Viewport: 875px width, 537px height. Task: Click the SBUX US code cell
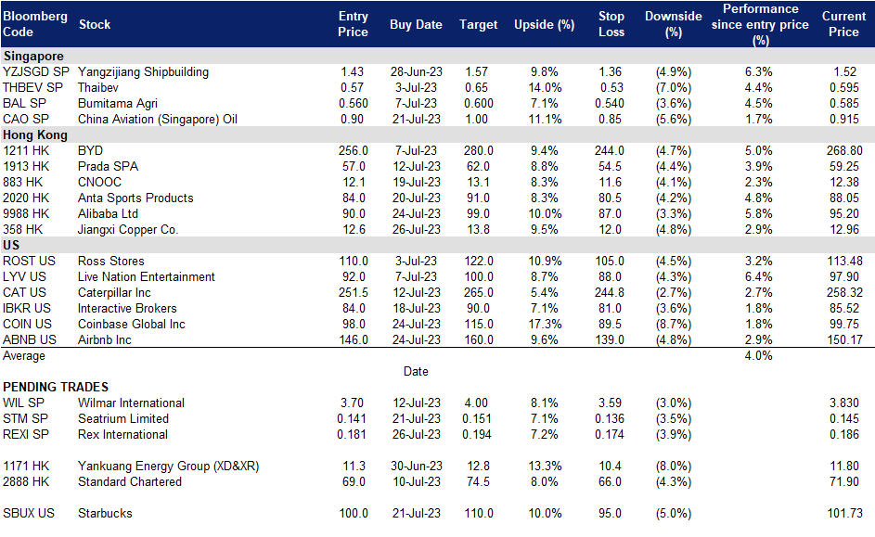click(29, 514)
